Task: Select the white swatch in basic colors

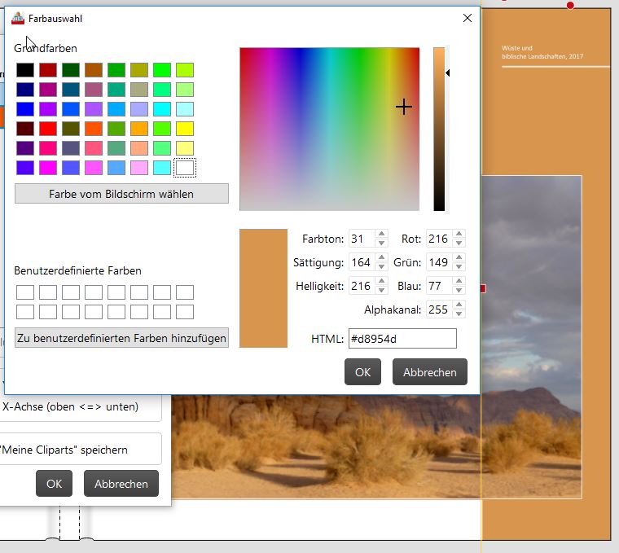Action: pos(185,168)
